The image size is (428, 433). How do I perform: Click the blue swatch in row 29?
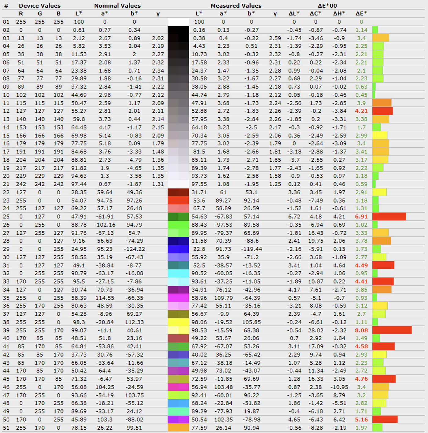pos(178,249)
